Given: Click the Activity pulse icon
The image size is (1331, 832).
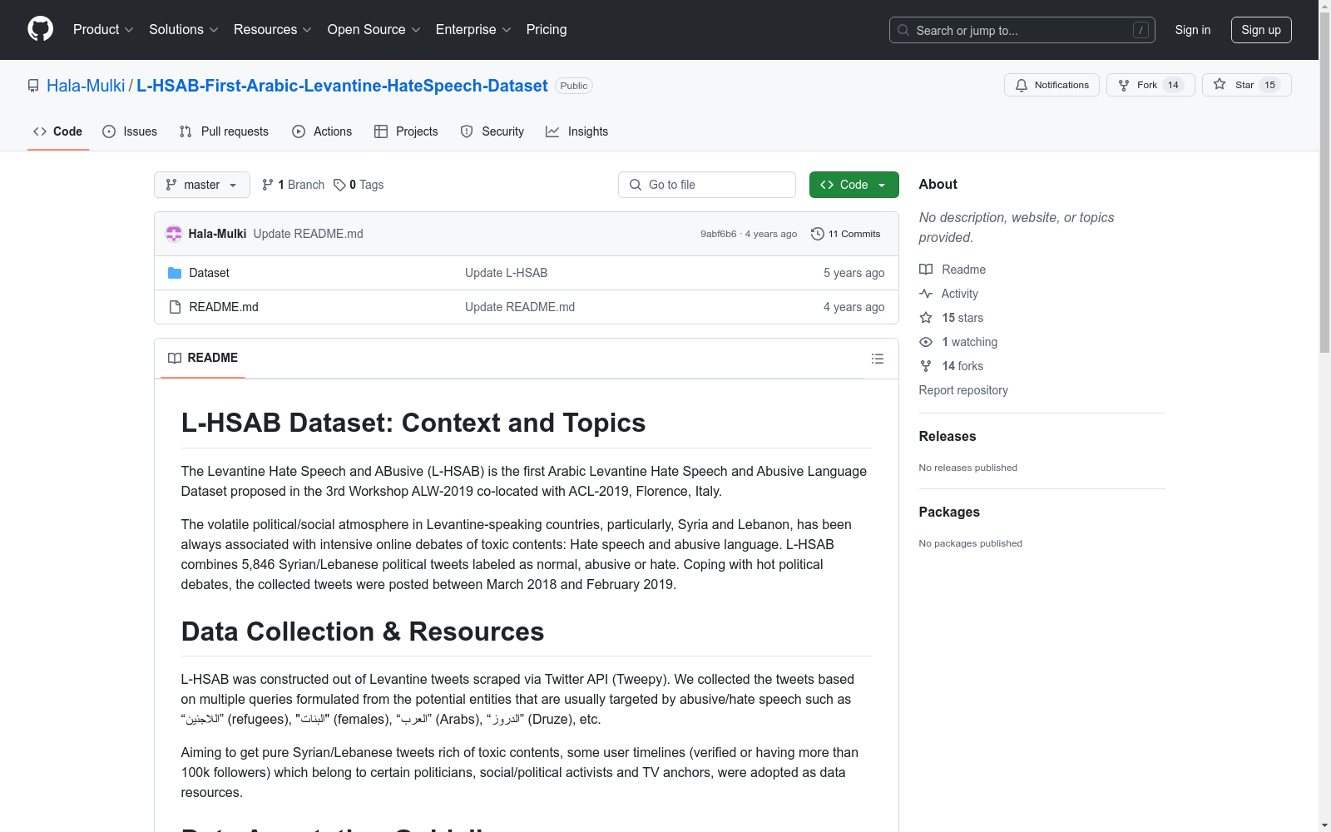Looking at the screenshot, I should point(926,294).
